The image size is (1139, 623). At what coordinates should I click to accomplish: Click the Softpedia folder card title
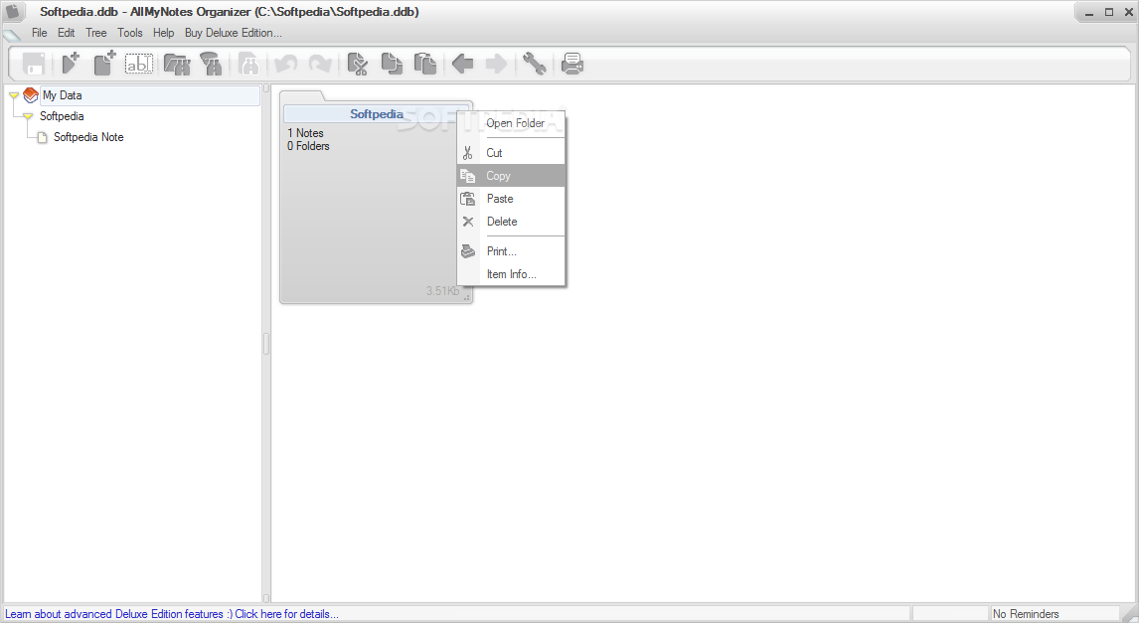[x=377, y=114]
